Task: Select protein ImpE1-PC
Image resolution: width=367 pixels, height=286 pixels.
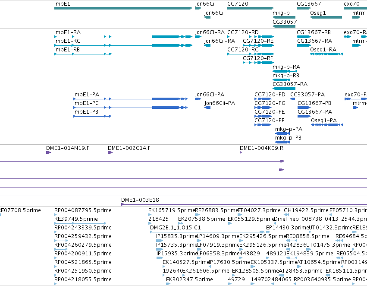Action: tap(131, 108)
